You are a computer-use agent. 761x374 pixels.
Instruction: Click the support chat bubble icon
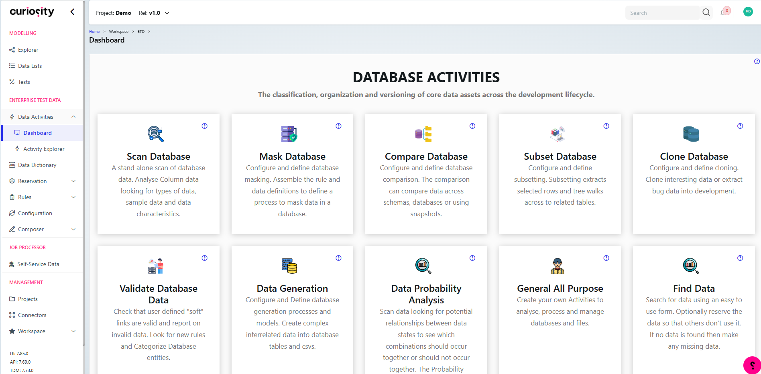click(751, 365)
